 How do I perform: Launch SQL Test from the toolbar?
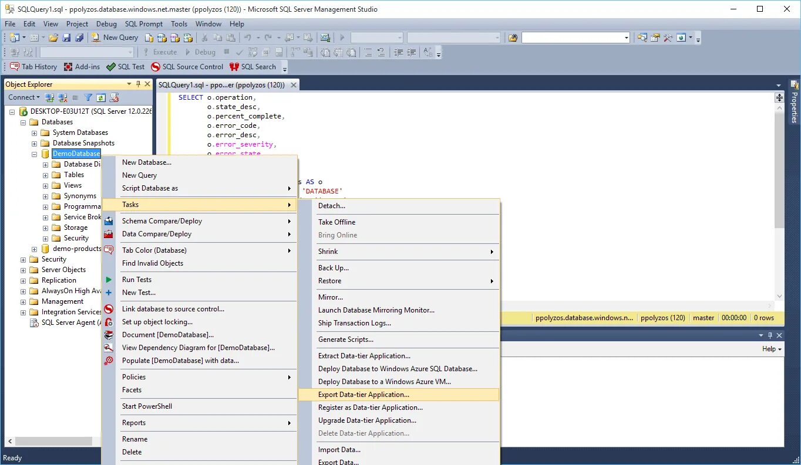125,67
